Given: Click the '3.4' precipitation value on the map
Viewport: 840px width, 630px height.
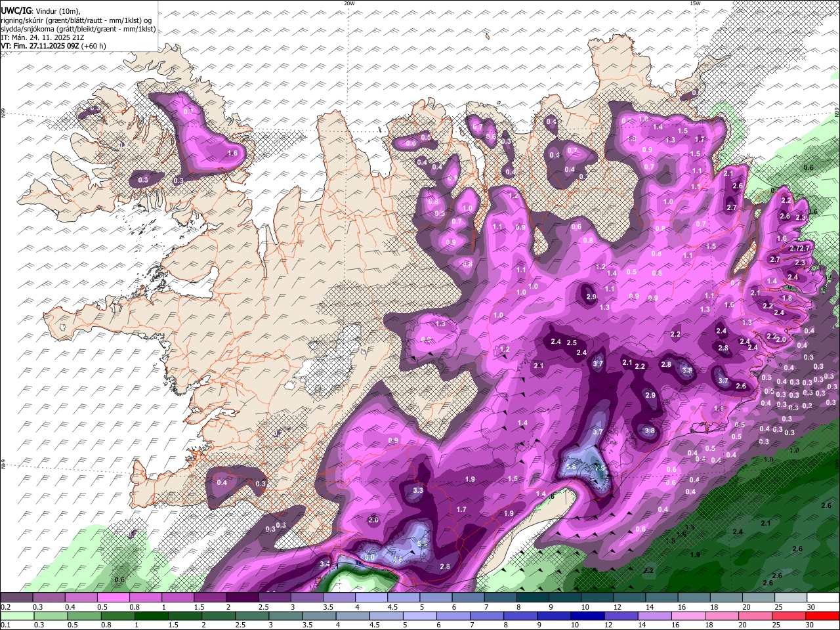Looking at the screenshot, I should coord(325,564).
